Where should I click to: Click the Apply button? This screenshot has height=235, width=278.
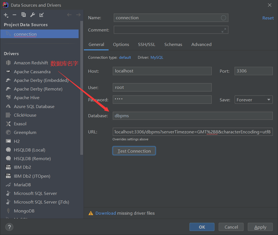[260, 227]
